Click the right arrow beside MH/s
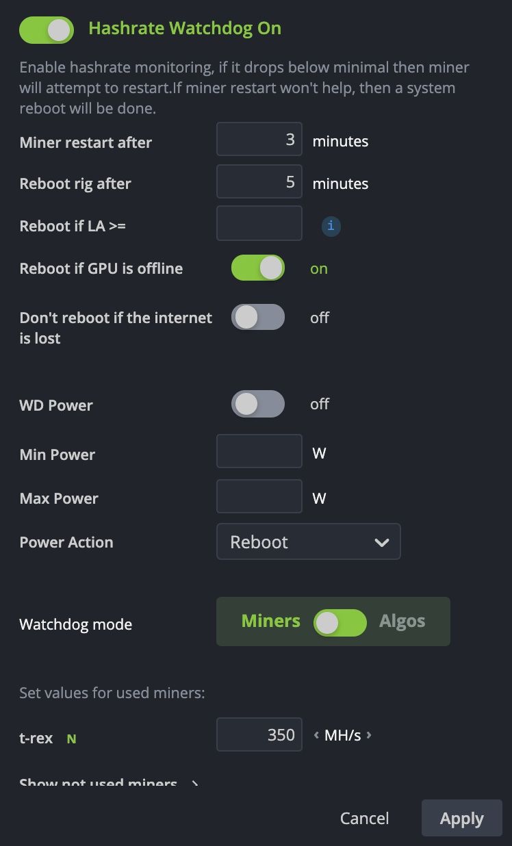Viewport: 512px width, 846px height. tap(369, 735)
